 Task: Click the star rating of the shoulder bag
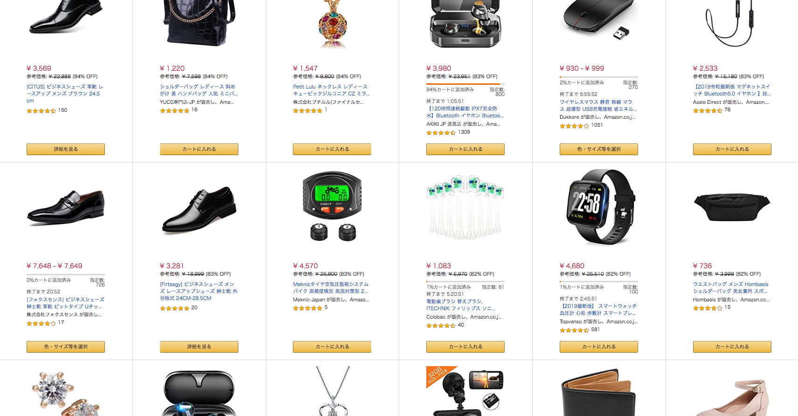pos(174,110)
